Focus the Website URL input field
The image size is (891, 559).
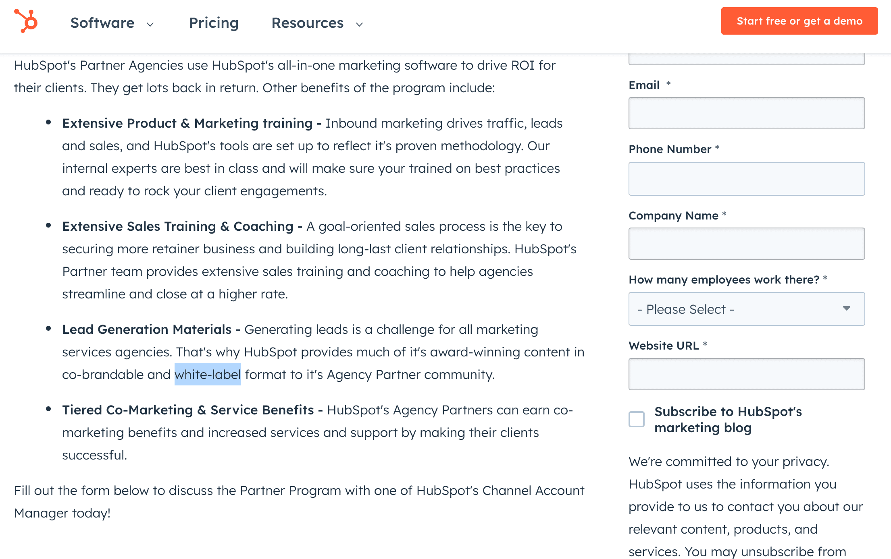[x=747, y=374]
